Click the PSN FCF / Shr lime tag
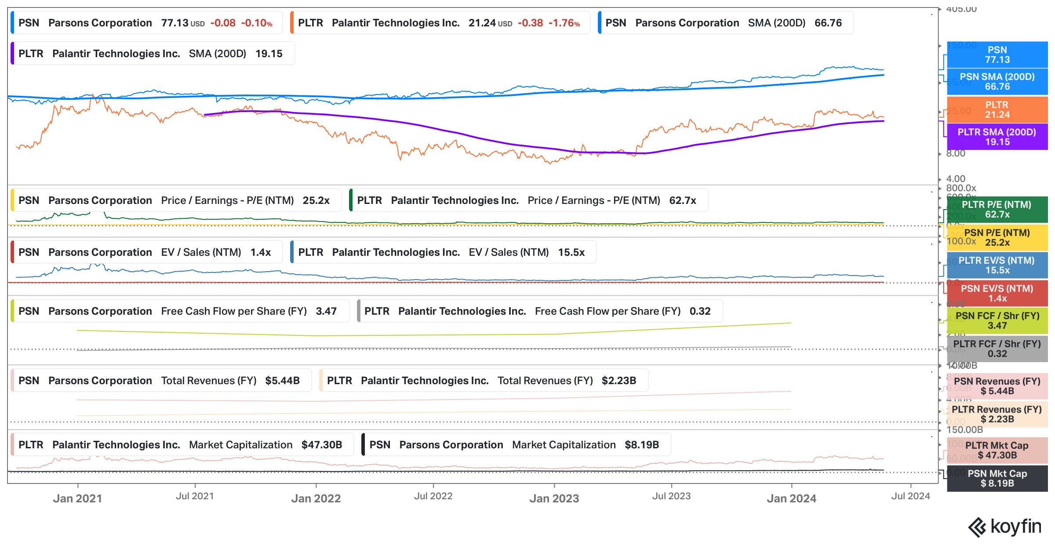The height and width of the screenshot is (545, 1055). click(997, 321)
